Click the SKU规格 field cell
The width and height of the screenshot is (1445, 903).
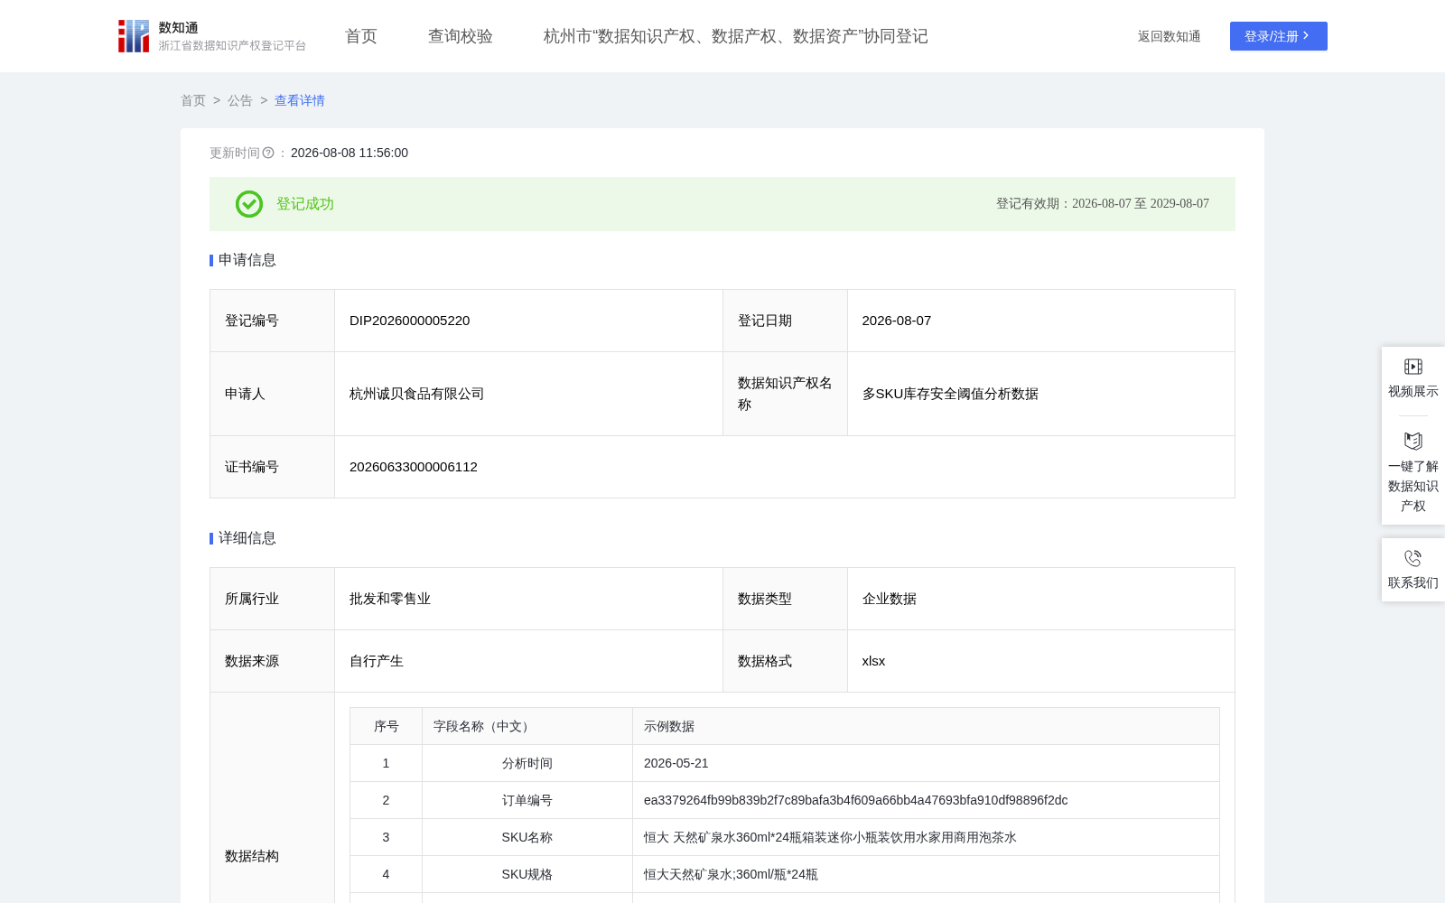point(527,874)
